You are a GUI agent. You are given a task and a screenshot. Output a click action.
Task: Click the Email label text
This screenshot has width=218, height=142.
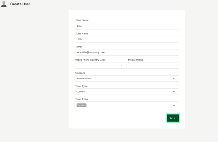tap(80, 47)
